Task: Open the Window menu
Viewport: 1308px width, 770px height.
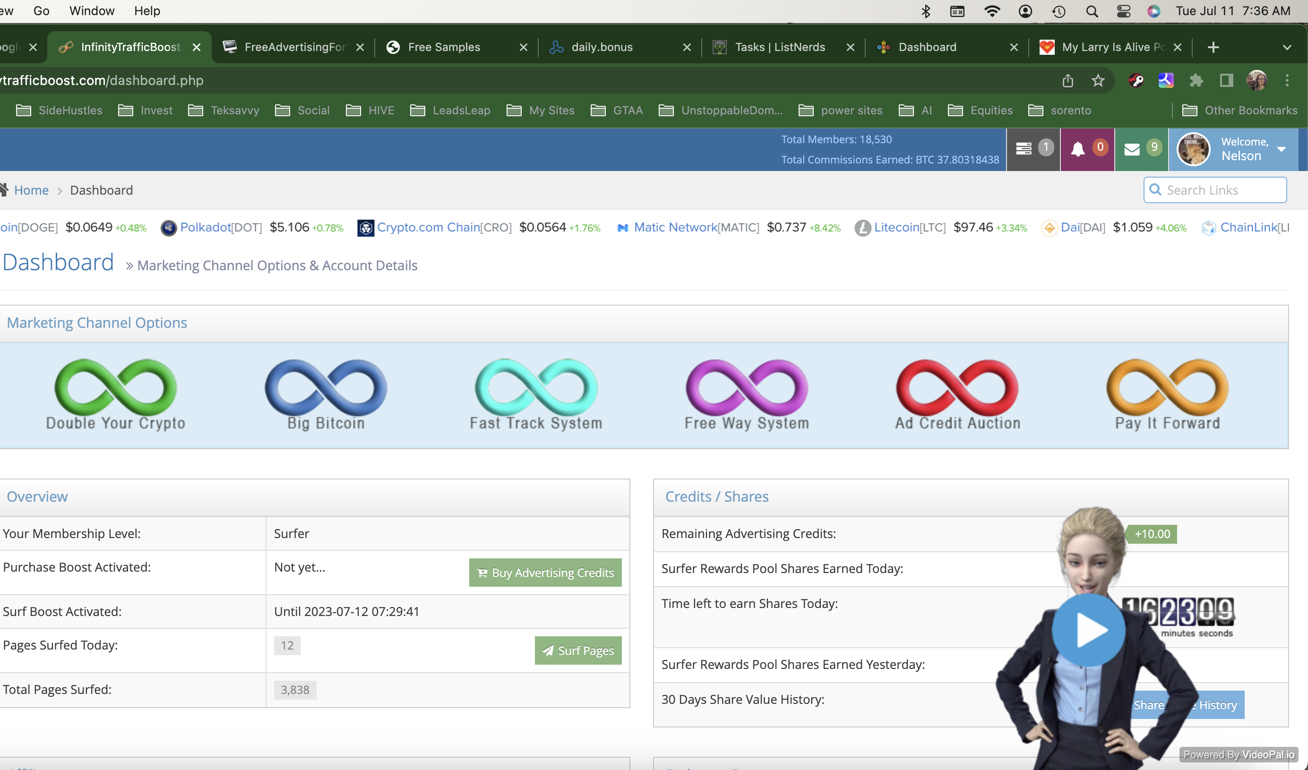Action: coord(91,11)
